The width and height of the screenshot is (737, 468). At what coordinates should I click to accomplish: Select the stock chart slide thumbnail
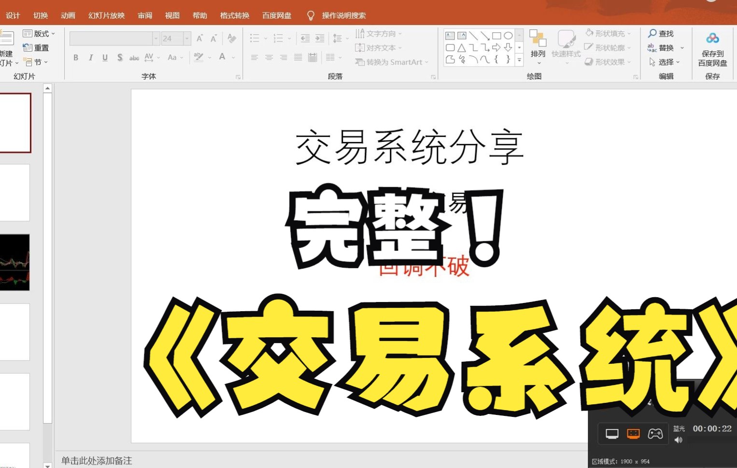click(x=14, y=262)
